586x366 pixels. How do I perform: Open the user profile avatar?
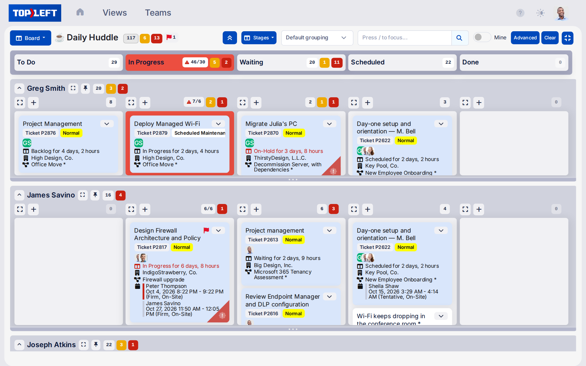[561, 13]
